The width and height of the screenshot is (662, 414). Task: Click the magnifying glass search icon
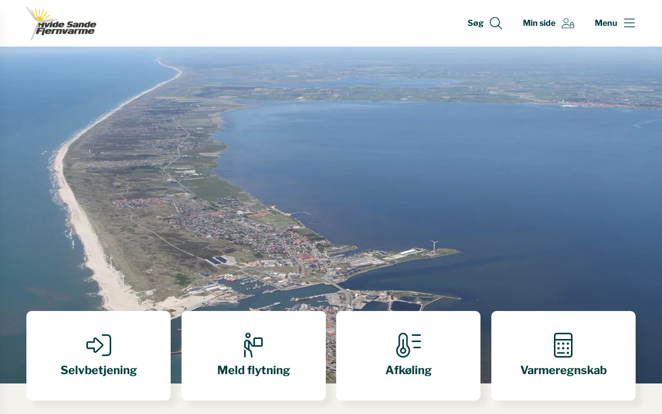click(x=495, y=23)
